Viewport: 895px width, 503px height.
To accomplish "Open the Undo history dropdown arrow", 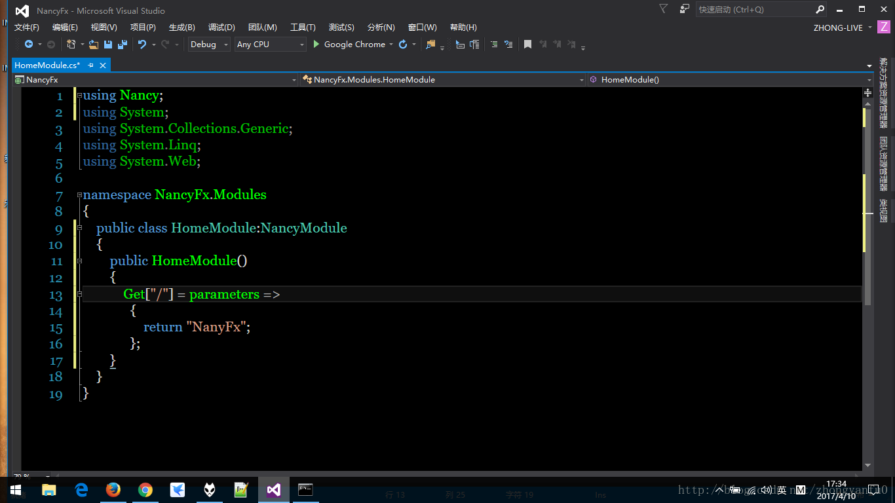I will click(x=153, y=45).
